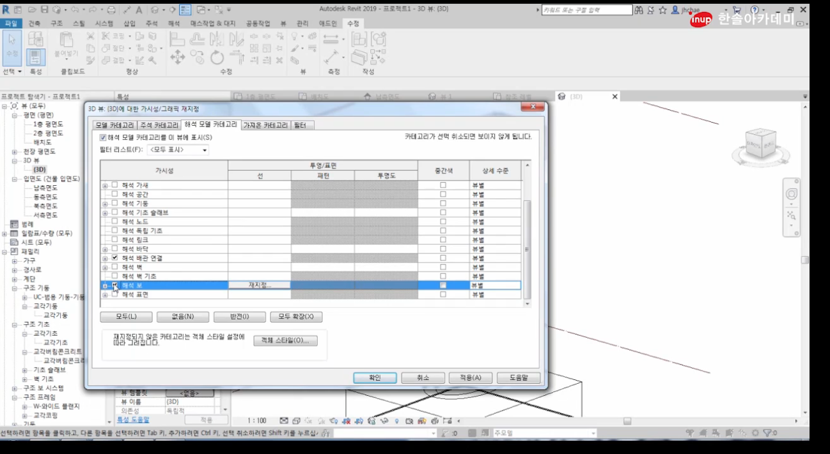830x454 pixels.
Task: Expand the 해석 기둥 category row
Action: coord(106,203)
